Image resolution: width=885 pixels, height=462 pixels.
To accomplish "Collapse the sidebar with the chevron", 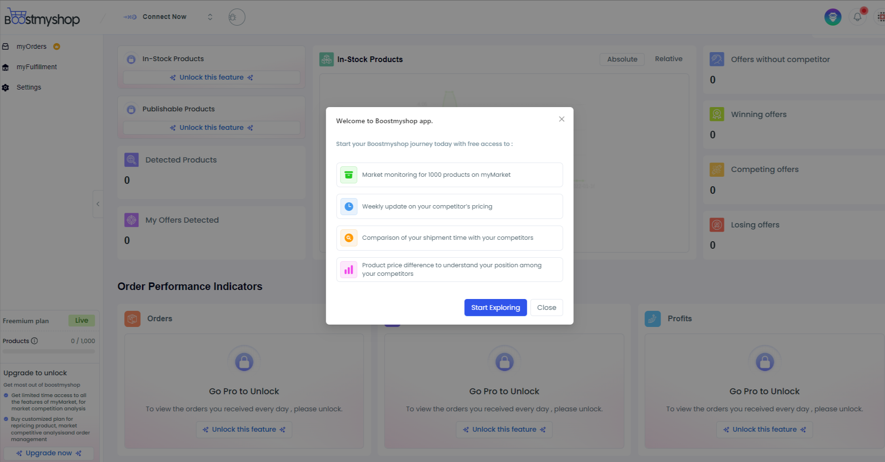I will point(98,204).
